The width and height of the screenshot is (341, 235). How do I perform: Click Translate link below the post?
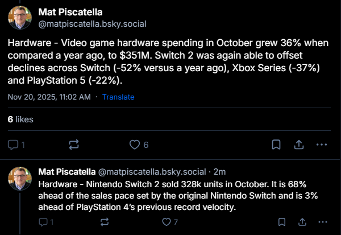tap(118, 97)
